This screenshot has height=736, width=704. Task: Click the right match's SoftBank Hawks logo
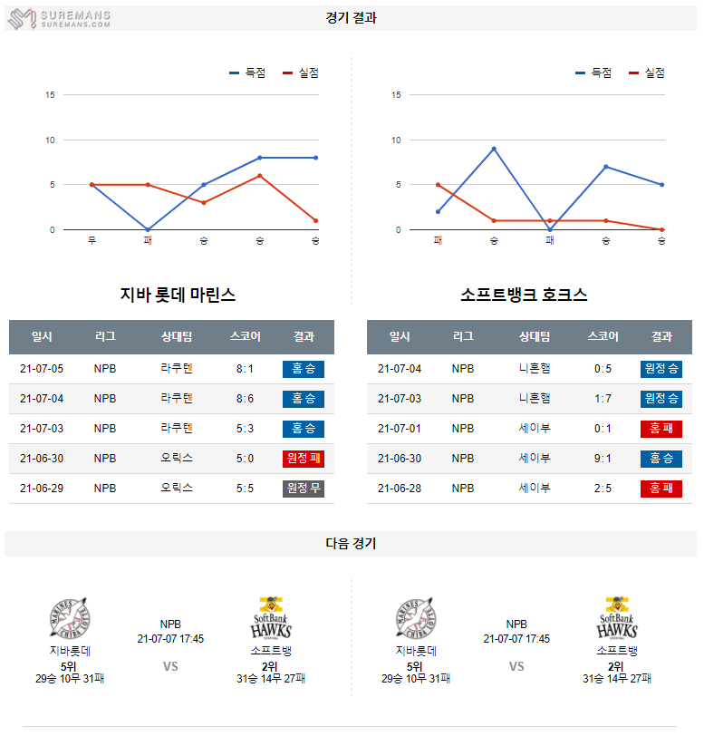tap(617, 619)
